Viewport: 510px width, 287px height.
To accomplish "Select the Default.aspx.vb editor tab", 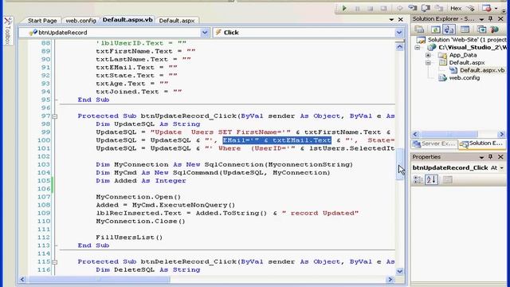I will pyautogui.click(x=127, y=20).
